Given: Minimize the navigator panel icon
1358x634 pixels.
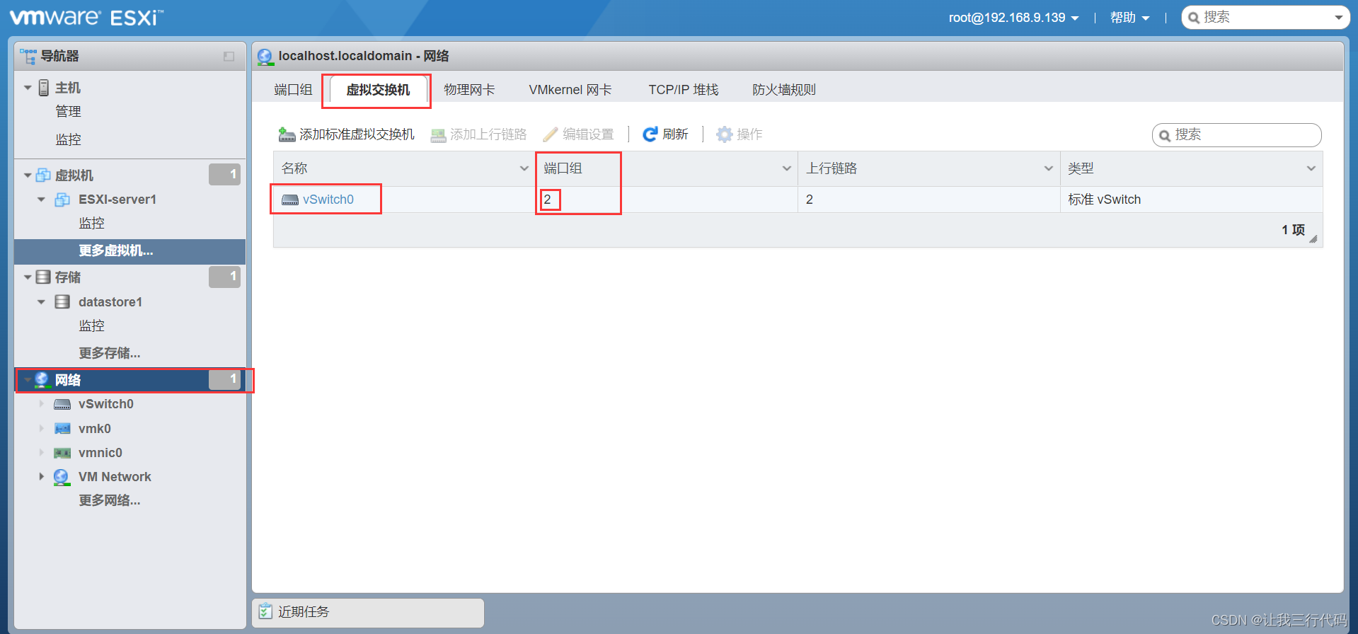Looking at the screenshot, I should point(229,57).
